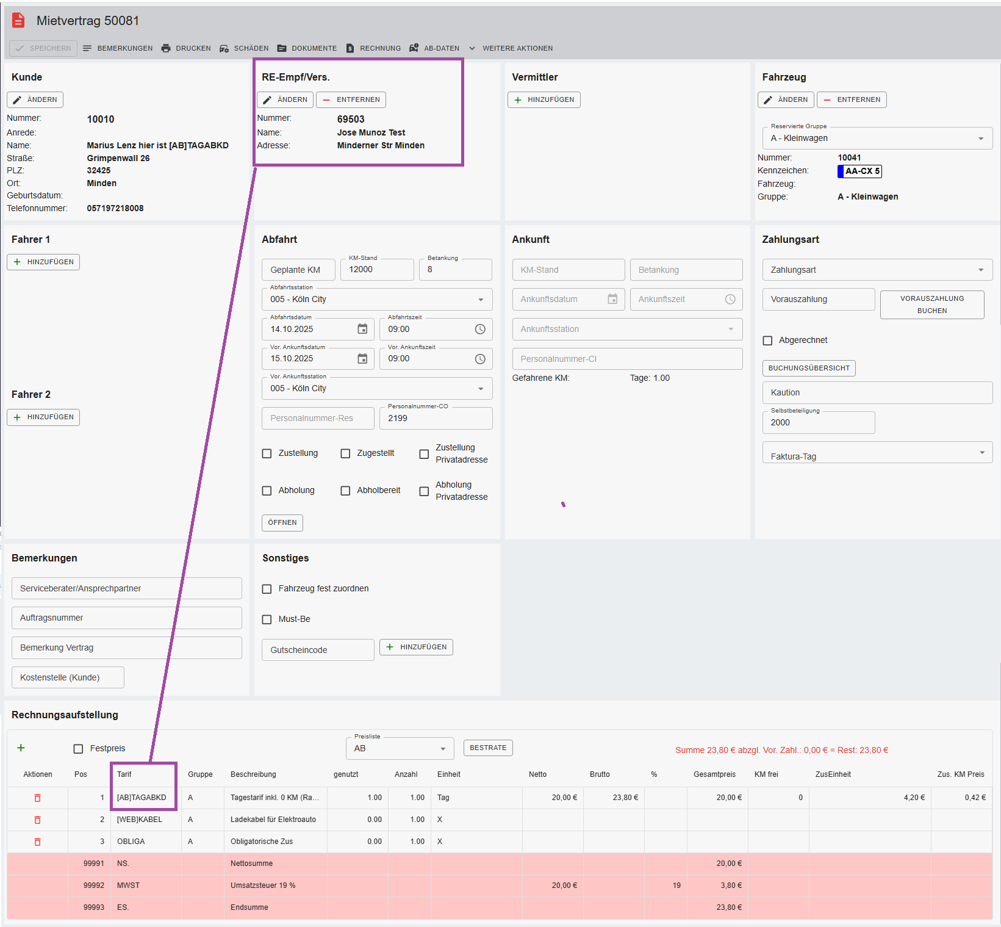Click the green plus icon to add invoice row
This screenshot has height=927, width=1001.
click(x=21, y=748)
